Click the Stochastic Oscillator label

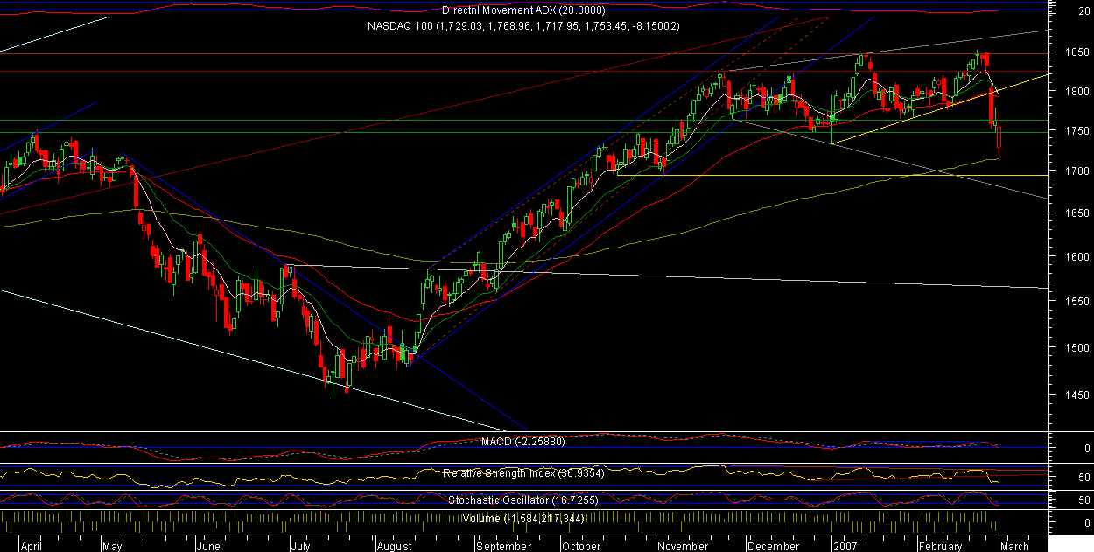523,500
